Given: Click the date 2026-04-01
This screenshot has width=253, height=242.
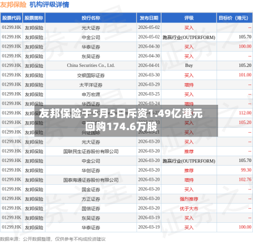Looking at the screenshot, I should pos(149,65).
